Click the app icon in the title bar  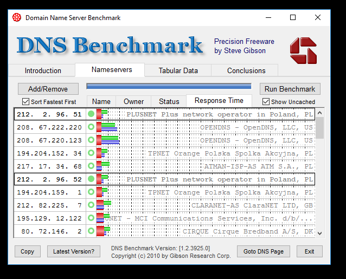pos(16,17)
